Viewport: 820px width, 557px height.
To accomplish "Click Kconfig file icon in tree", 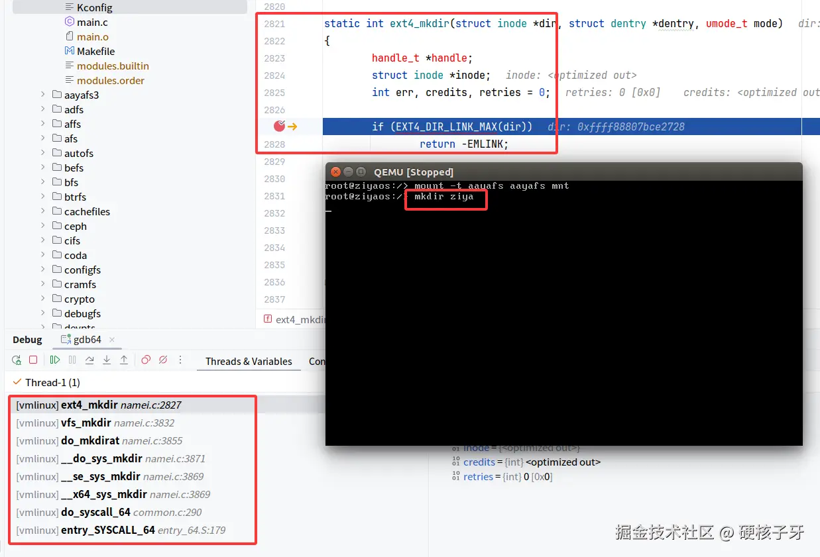I will [70, 7].
